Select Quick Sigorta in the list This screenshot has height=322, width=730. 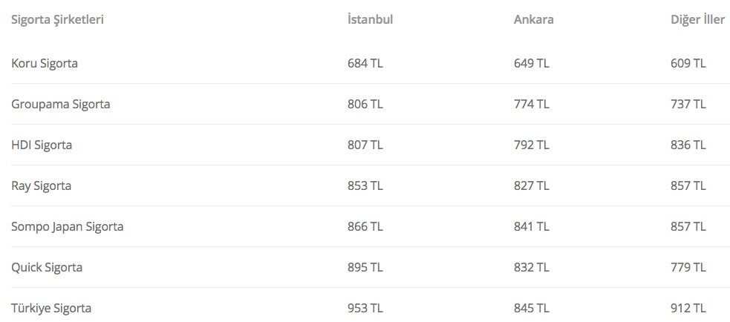[x=47, y=267]
